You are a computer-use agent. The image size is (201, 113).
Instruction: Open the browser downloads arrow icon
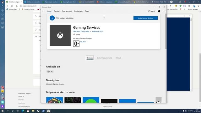coord(198,6)
